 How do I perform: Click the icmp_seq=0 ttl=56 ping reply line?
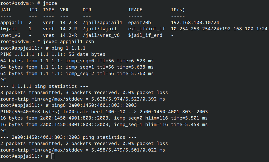[x=77, y=61]
